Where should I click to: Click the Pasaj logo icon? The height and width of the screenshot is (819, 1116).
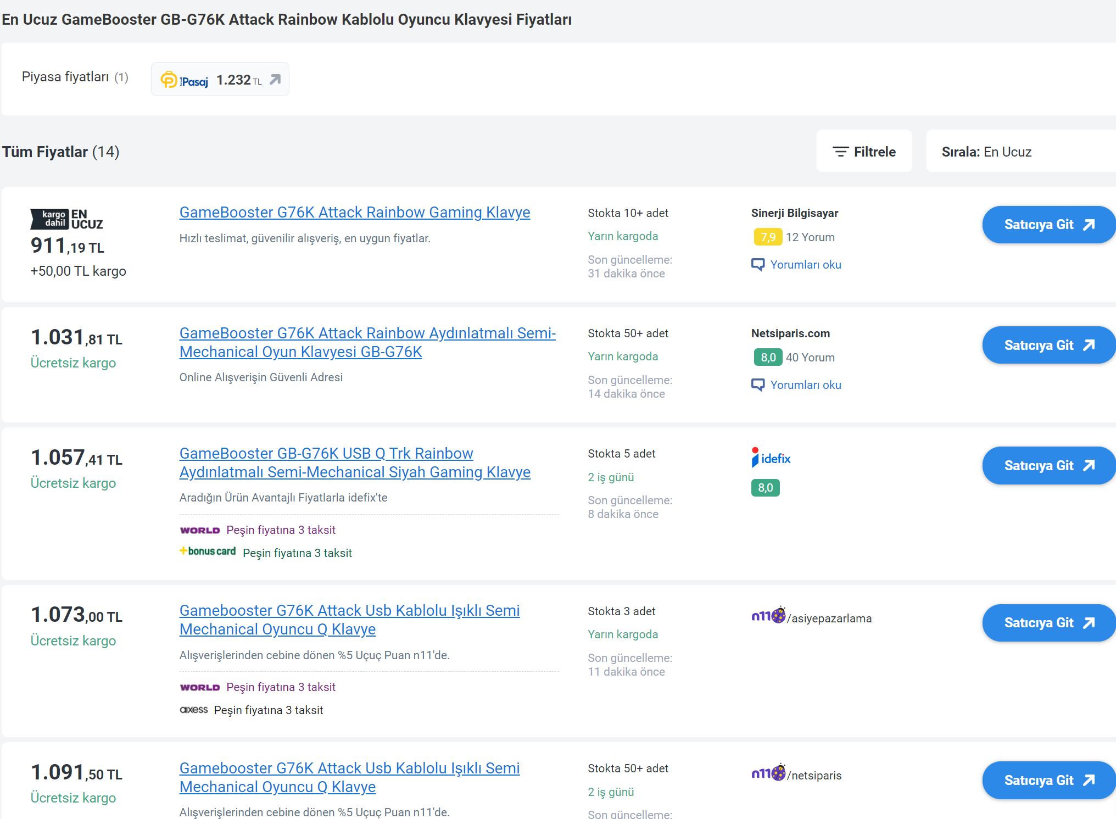coord(184,80)
